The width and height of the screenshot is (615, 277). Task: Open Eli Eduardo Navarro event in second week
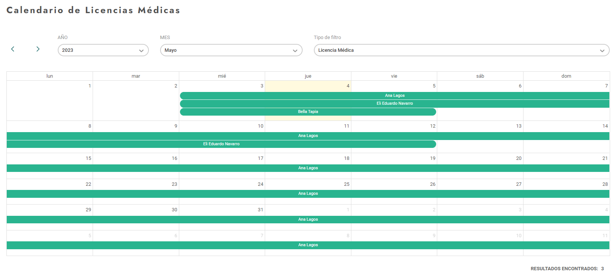coord(221,144)
